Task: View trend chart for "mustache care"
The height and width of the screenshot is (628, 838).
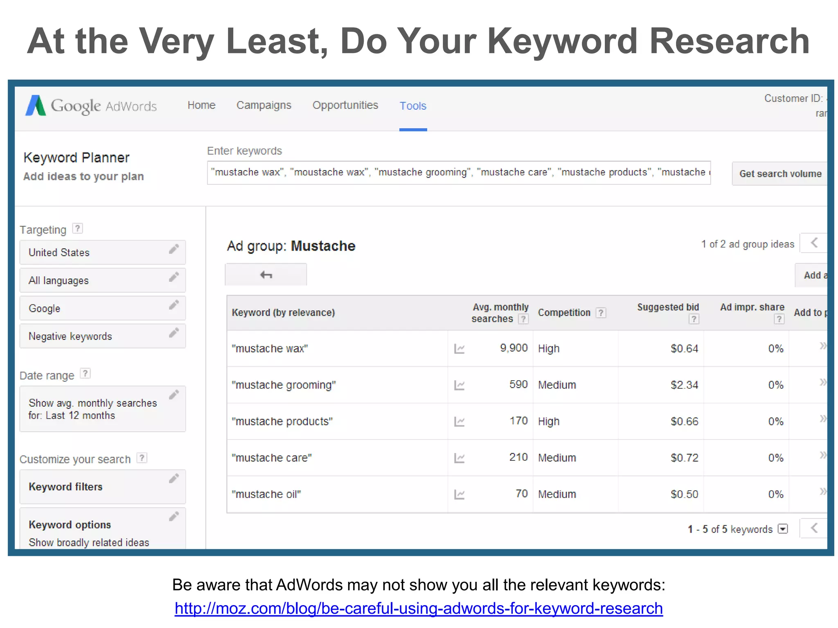Action: [460, 458]
